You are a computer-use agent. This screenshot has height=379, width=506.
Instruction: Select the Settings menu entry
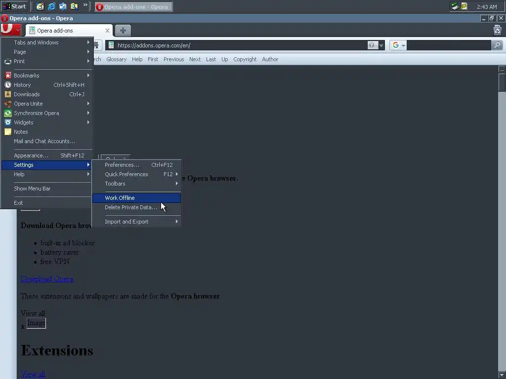[47, 165]
